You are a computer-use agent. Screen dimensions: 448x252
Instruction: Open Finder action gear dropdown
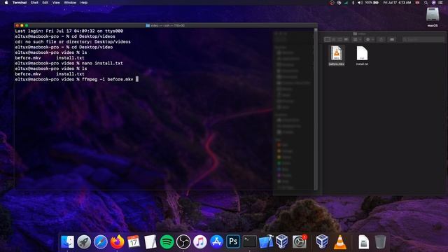click(370, 39)
